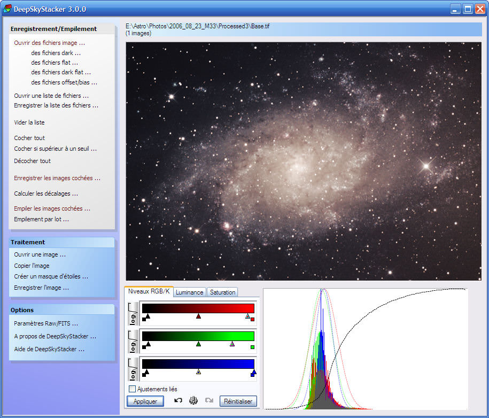Toggle the blue channel log curve button
489x418 pixels.
[133, 369]
